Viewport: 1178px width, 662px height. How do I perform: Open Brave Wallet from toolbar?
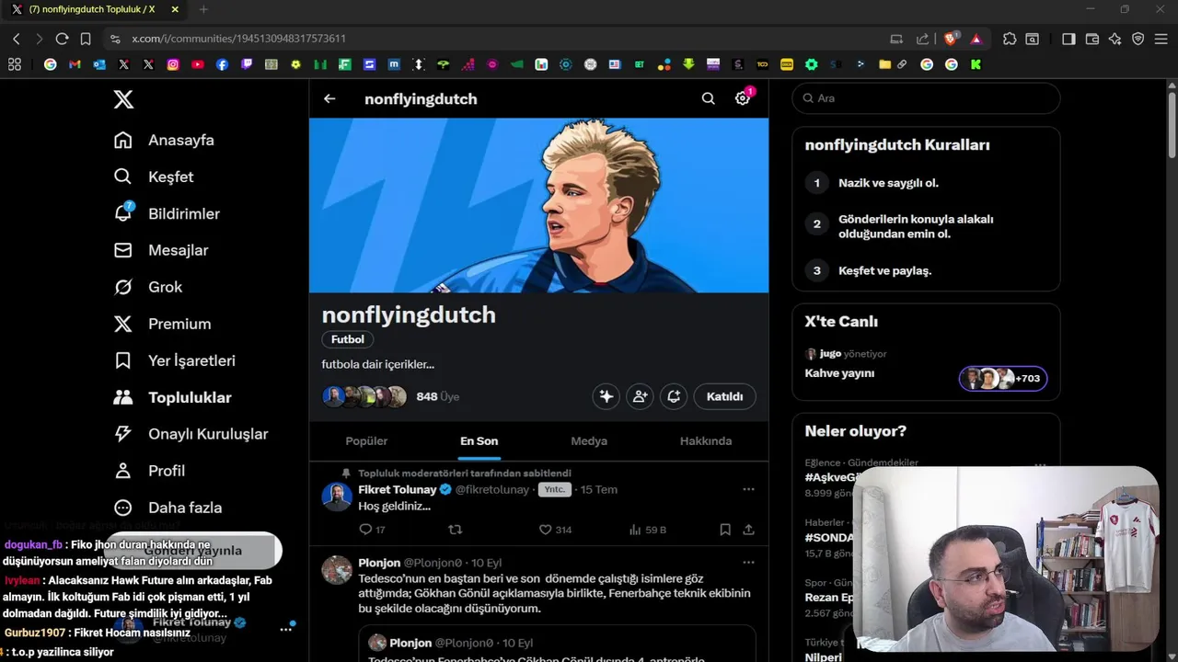(1092, 39)
